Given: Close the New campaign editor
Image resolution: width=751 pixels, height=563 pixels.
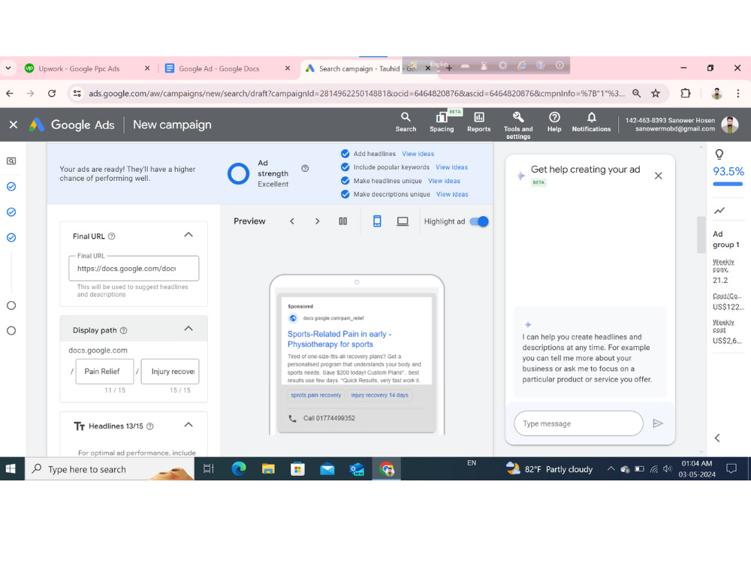Looking at the screenshot, I should click(x=14, y=125).
